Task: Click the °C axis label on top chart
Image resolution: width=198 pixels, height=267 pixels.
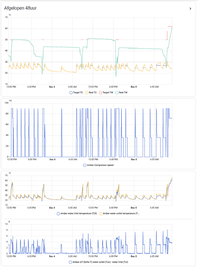Action: point(9,15)
